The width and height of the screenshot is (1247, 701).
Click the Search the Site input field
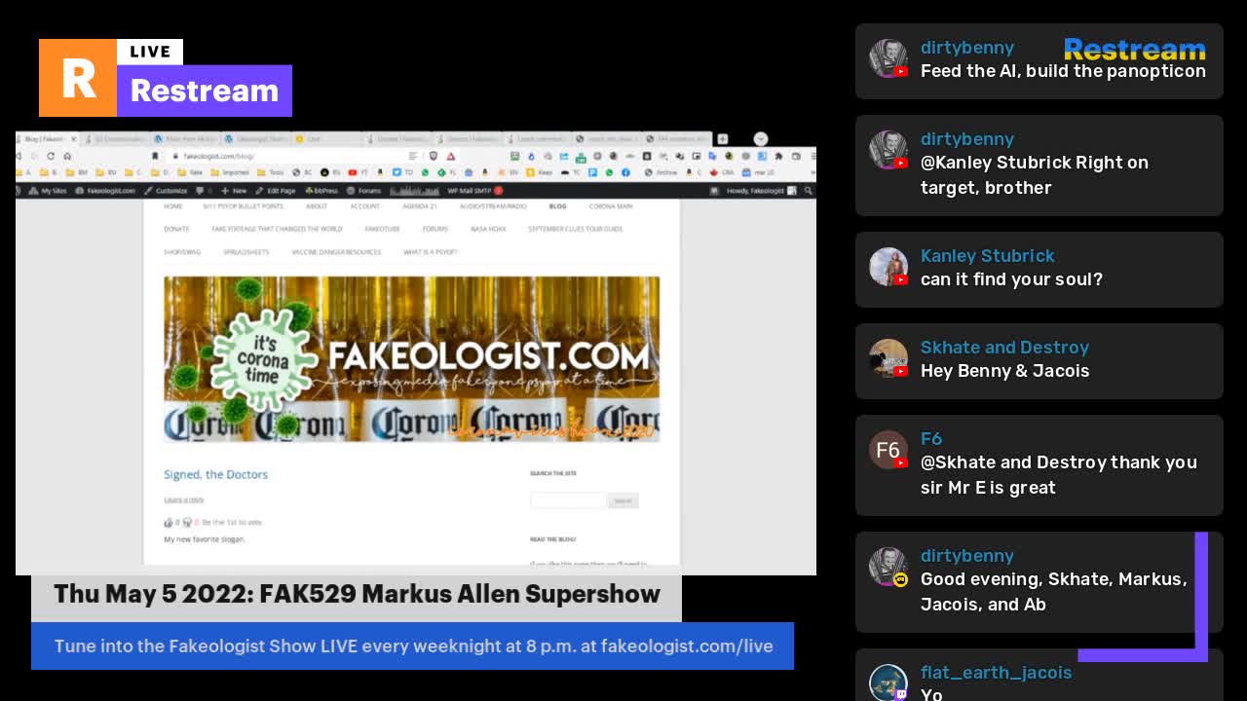[568, 500]
